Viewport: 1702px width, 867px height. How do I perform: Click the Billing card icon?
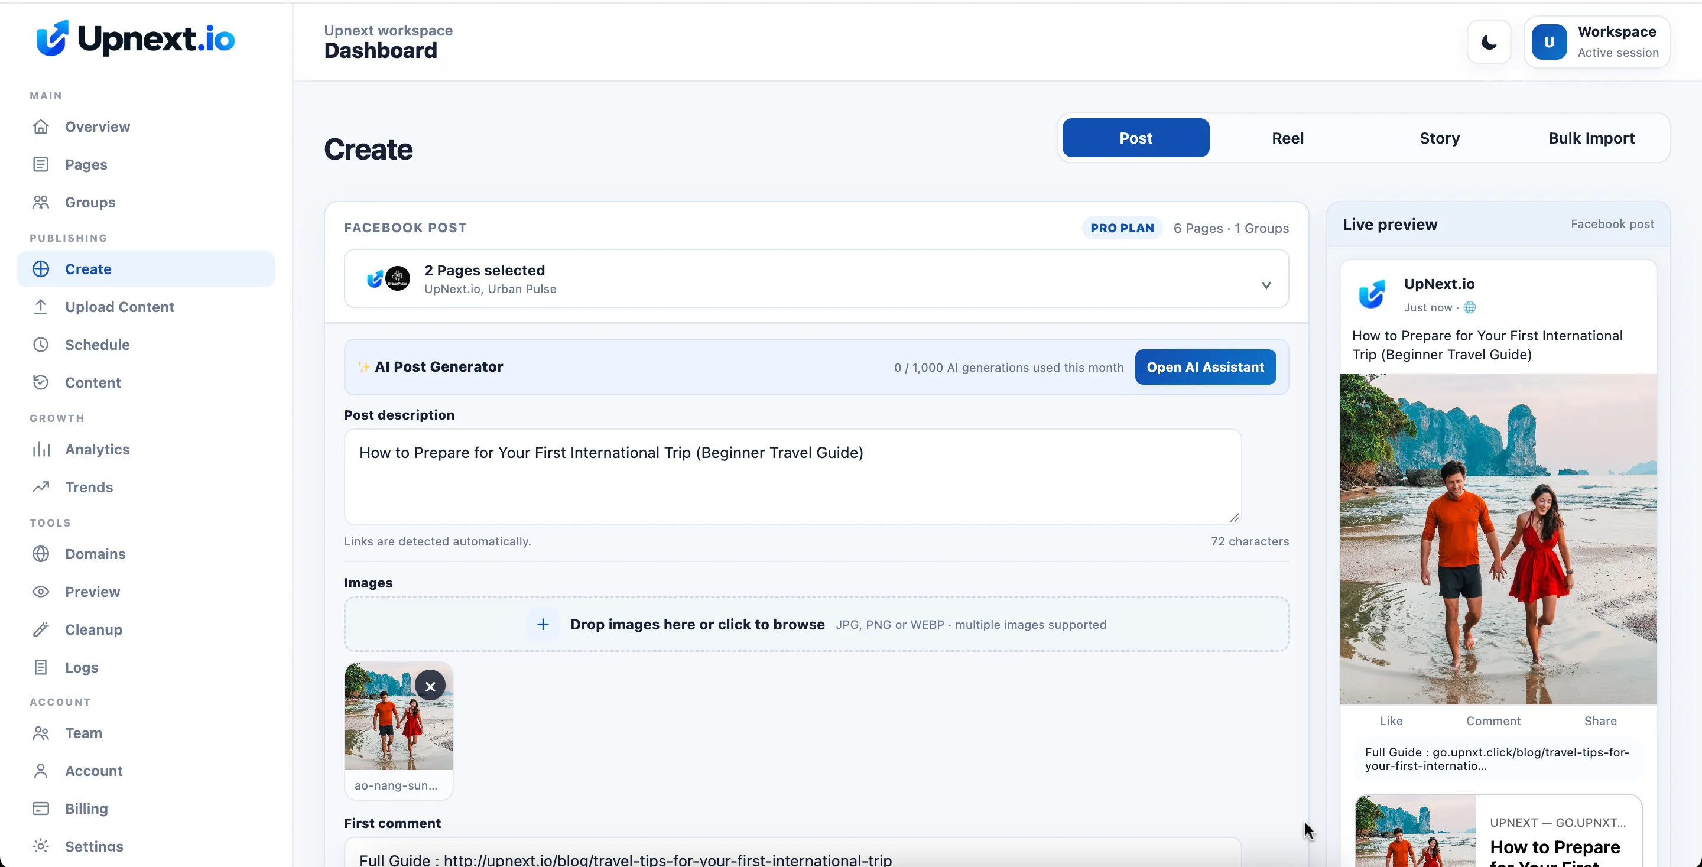click(x=41, y=808)
